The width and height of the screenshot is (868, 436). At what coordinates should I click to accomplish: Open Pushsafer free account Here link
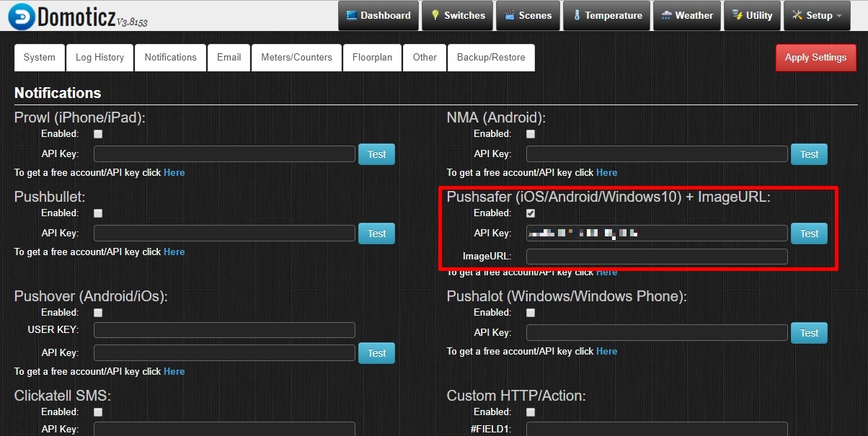(606, 273)
